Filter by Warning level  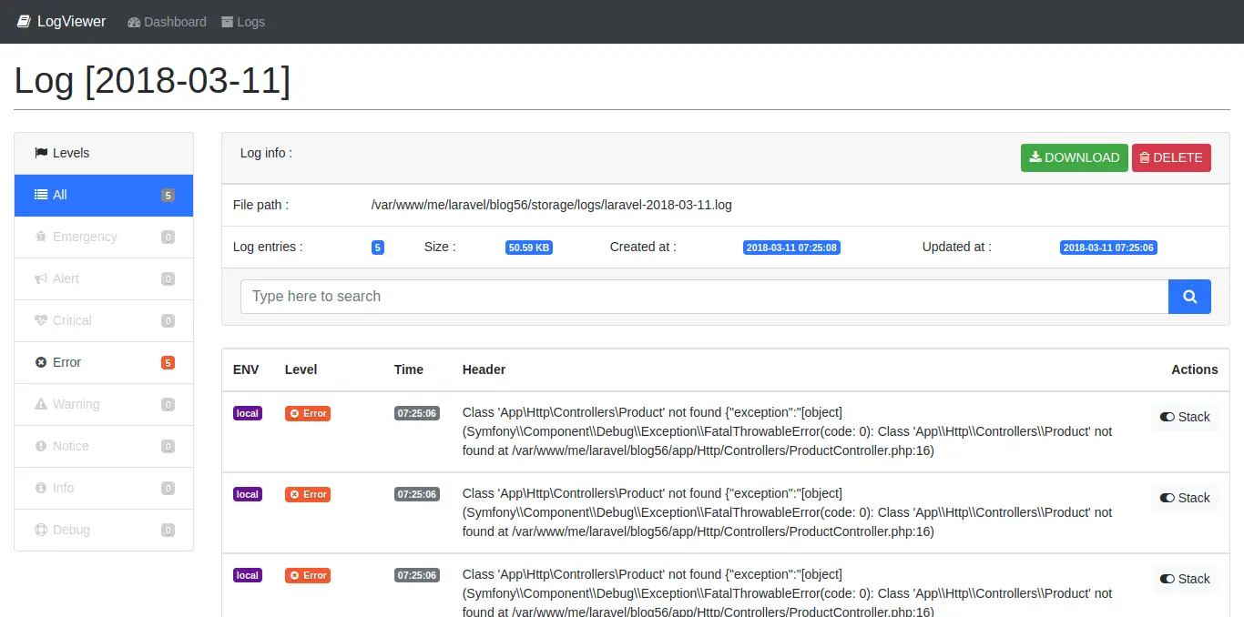click(x=104, y=404)
